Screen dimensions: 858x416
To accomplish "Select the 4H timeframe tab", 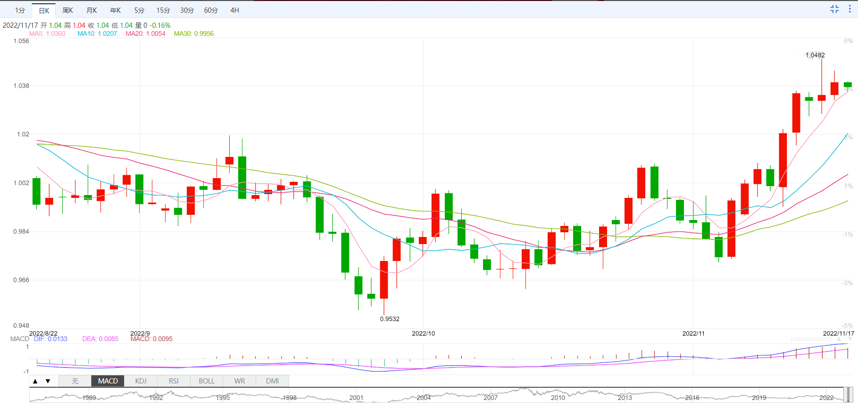I will tap(234, 10).
